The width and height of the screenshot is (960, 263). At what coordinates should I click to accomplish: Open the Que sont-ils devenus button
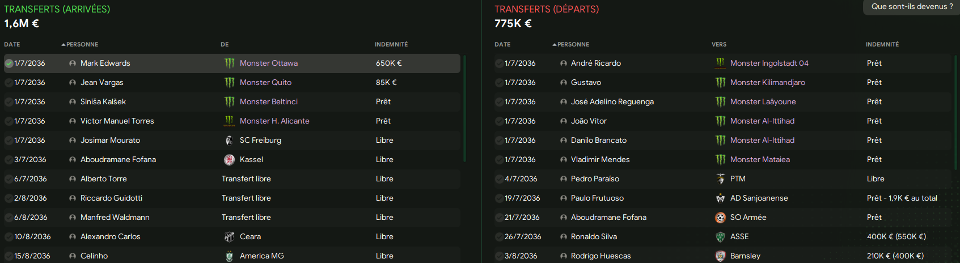(912, 7)
